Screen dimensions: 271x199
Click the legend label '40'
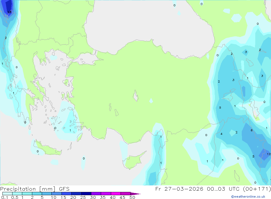[113, 197]
